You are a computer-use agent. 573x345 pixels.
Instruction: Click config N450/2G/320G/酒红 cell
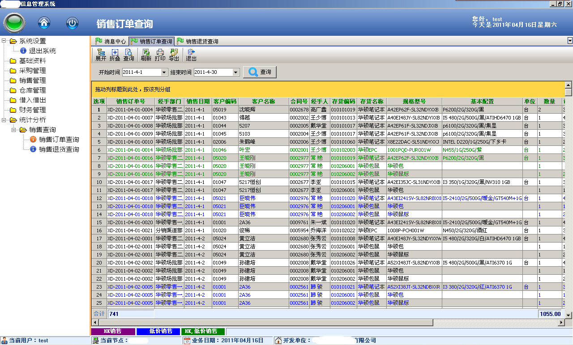[x=482, y=230]
